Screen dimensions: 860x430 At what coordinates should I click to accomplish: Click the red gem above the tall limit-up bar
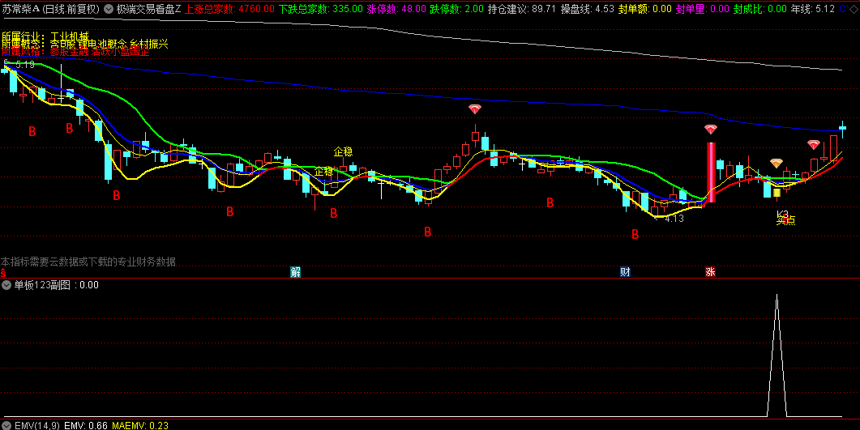click(711, 130)
